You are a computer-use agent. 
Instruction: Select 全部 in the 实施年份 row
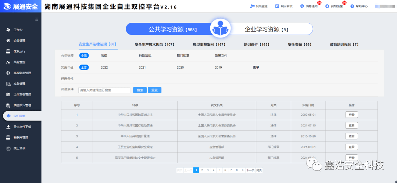[84, 67]
